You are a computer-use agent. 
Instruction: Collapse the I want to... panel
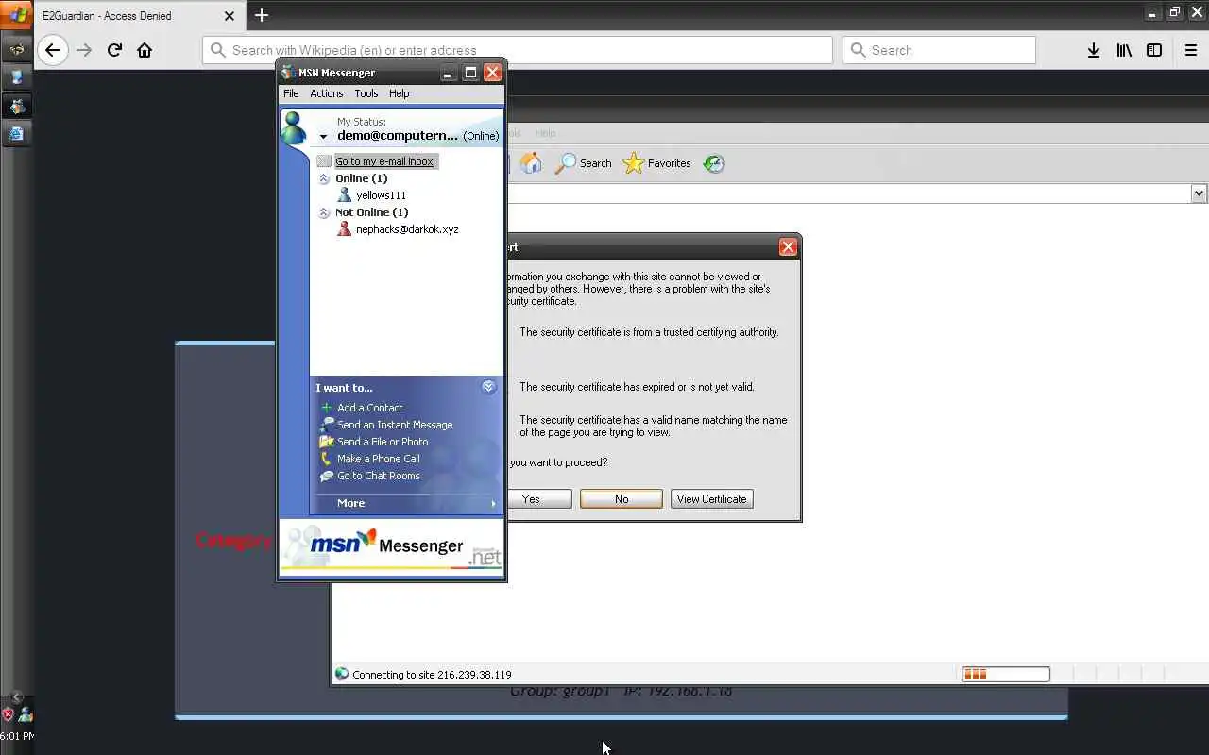pyautogui.click(x=488, y=387)
